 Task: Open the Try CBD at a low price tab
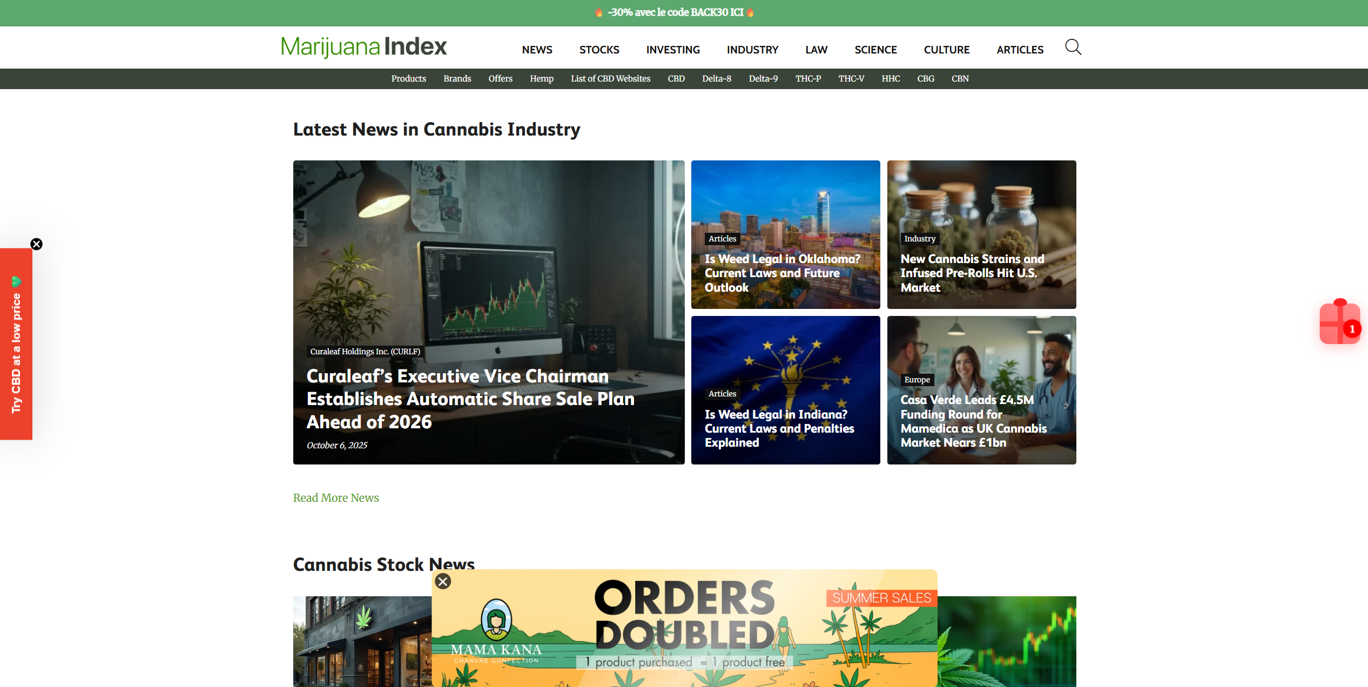coord(16,346)
